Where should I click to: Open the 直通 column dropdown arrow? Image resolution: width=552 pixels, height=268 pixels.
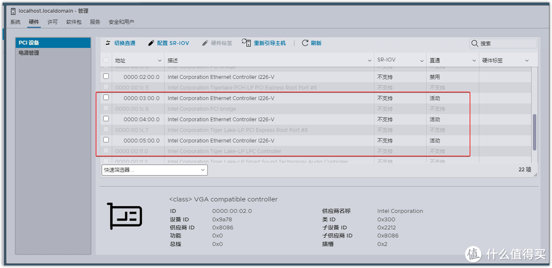(474, 61)
